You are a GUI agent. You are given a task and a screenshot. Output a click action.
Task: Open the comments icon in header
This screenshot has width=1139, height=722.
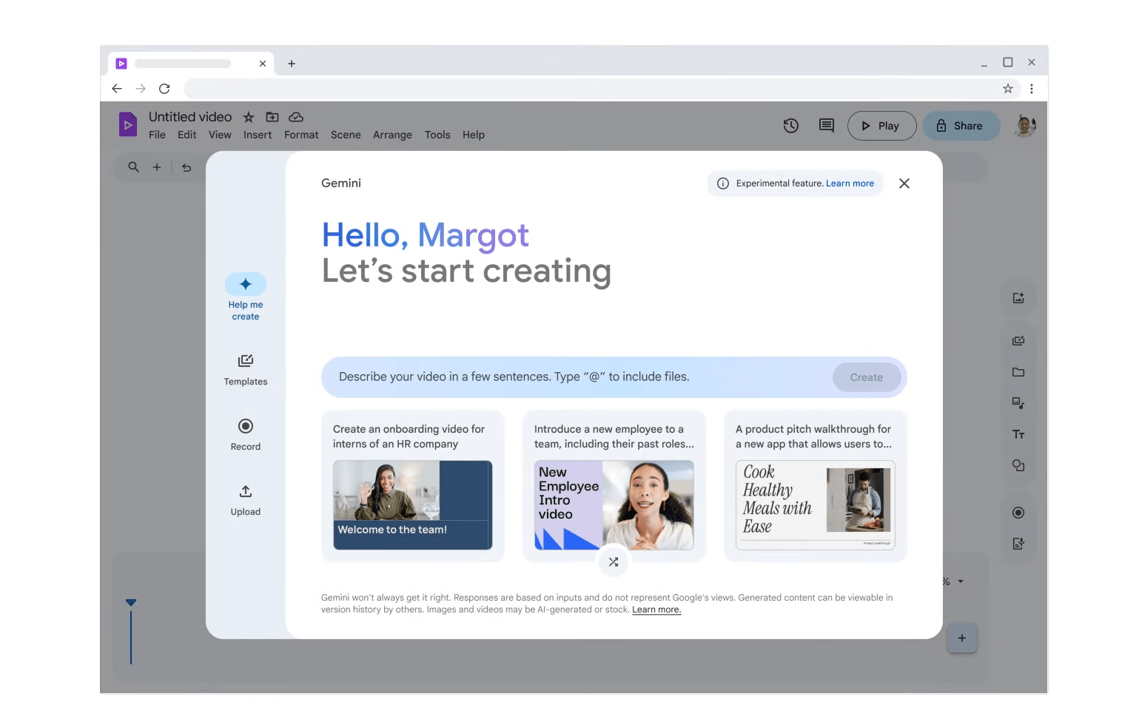pos(827,126)
